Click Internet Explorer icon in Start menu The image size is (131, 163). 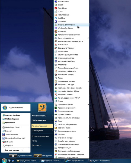(4, 115)
